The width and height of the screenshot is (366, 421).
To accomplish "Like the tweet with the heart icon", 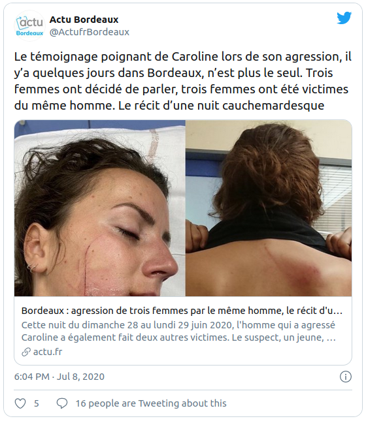I will tap(20, 403).
